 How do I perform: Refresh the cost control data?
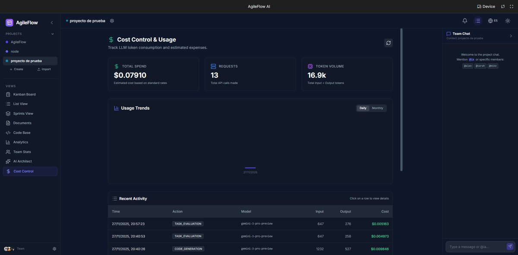coord(388,43)
